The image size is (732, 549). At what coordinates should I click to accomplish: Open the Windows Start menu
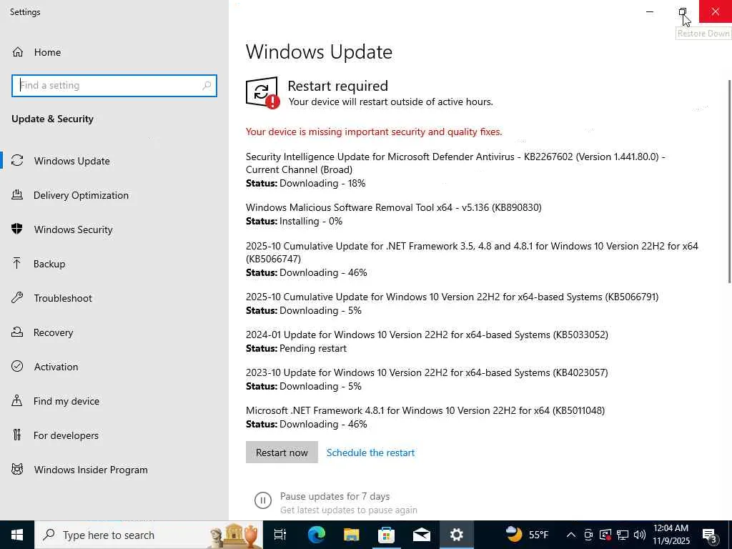point(17,535)
